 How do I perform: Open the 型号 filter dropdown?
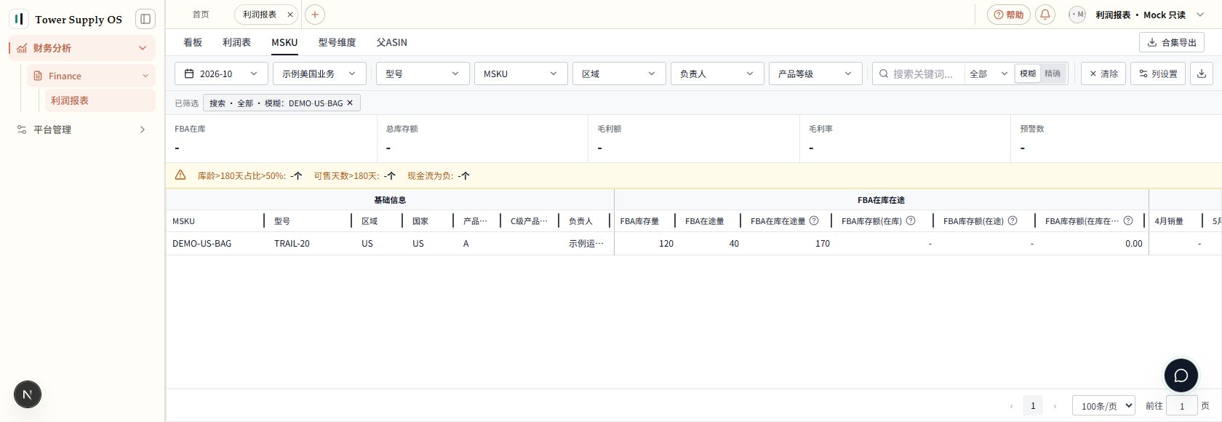pos(423,73)
